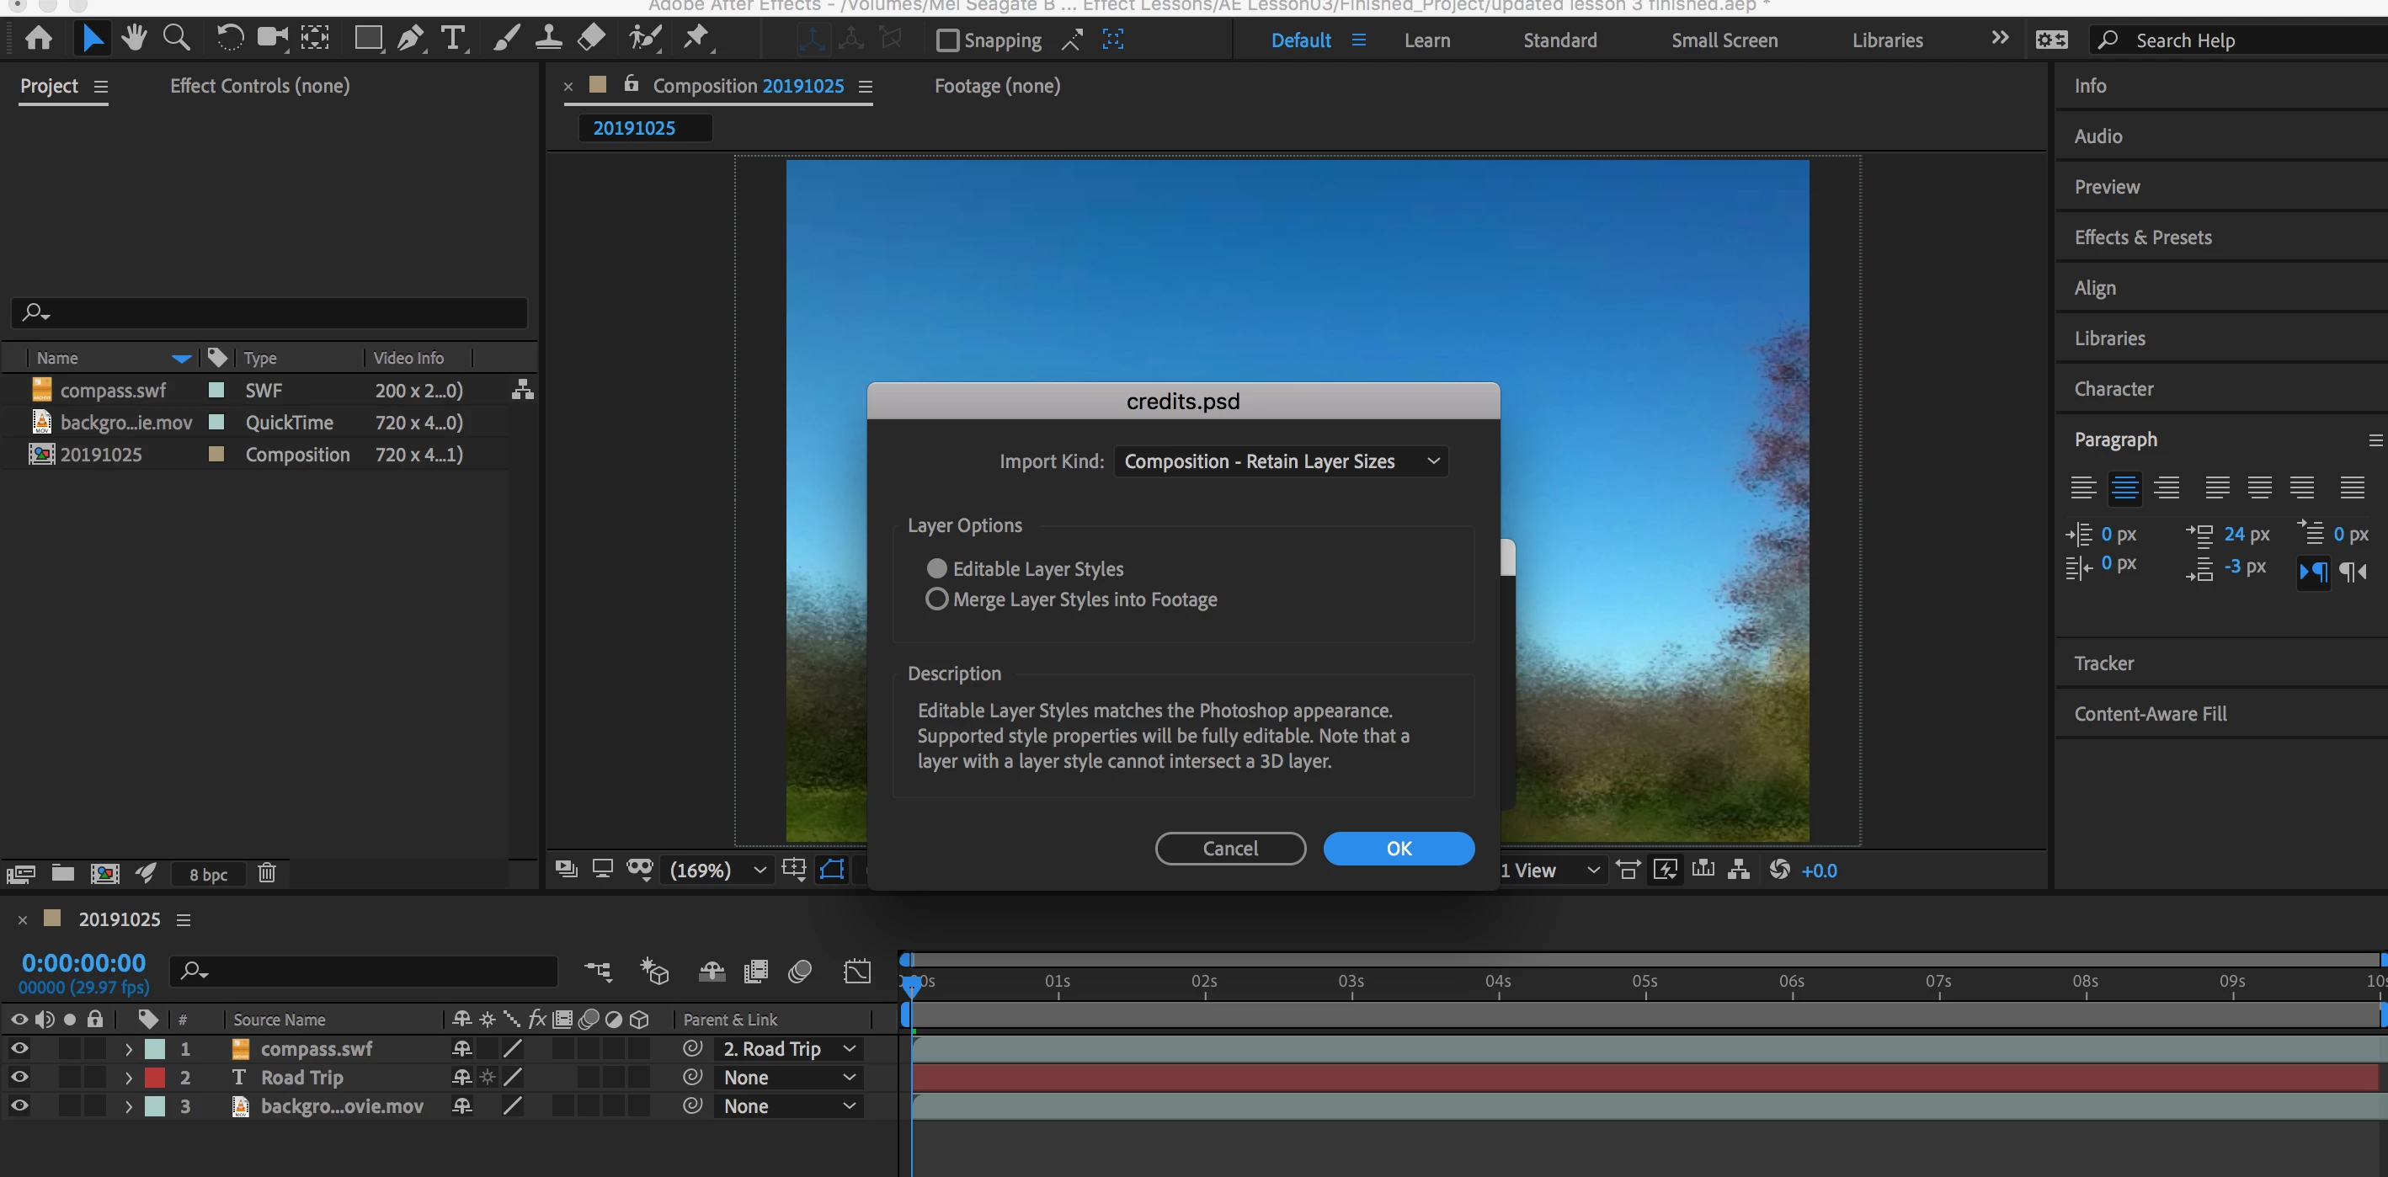Viewport: 2388px width, 1177px height.
Task: Click the Home icon in toolbar
Action: [x=39, y=38]
